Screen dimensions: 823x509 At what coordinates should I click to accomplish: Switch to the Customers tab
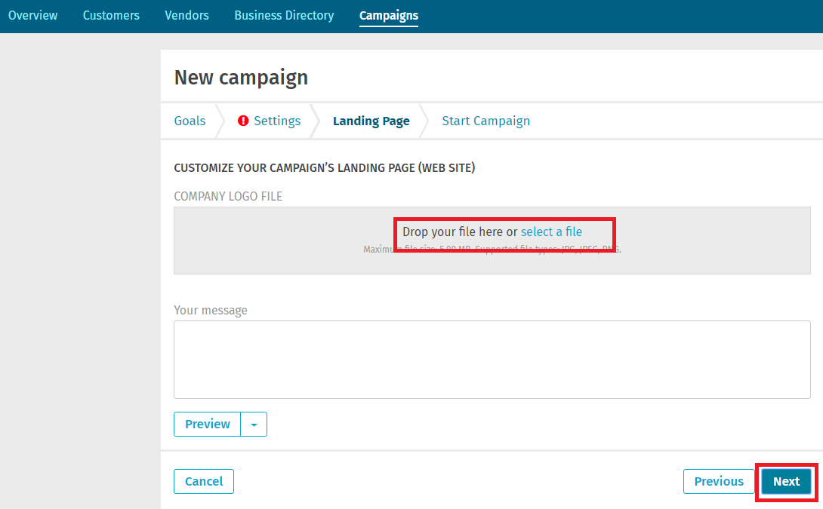click(111, 15)
